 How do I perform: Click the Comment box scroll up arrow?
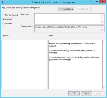point(103,15)
